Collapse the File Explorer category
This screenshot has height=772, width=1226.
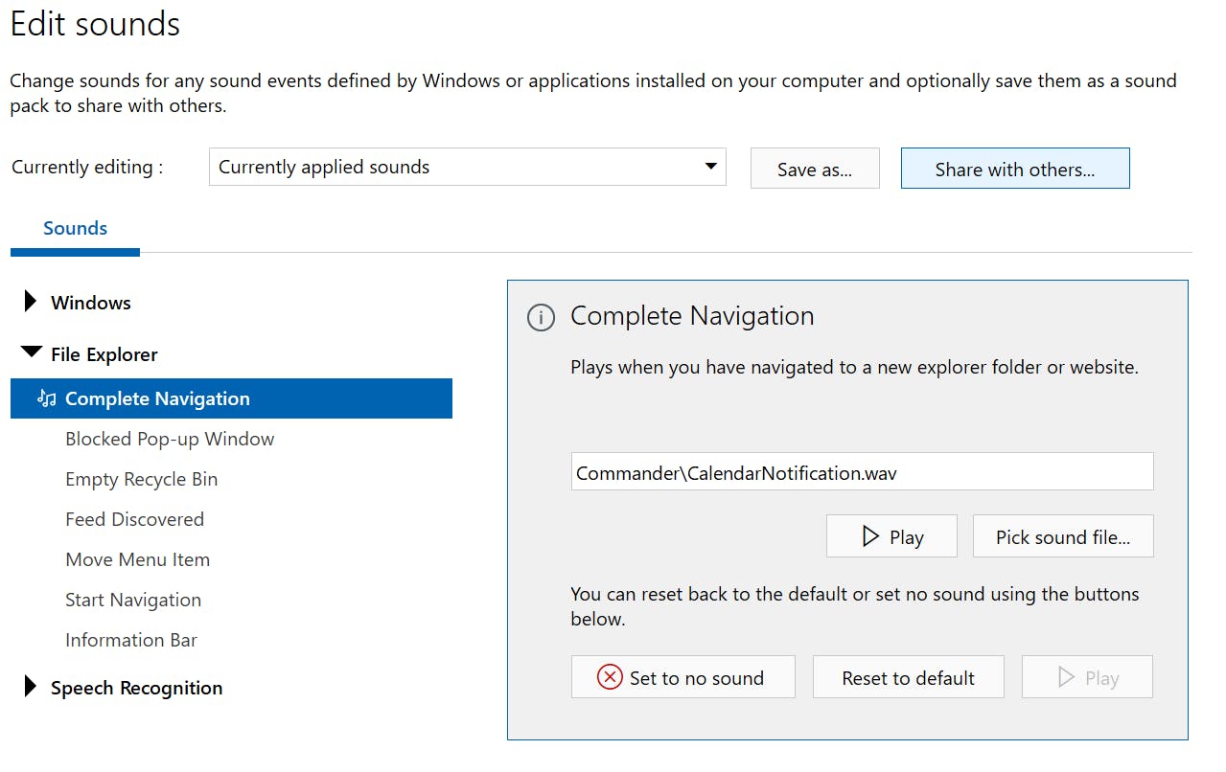click(31, 353)
